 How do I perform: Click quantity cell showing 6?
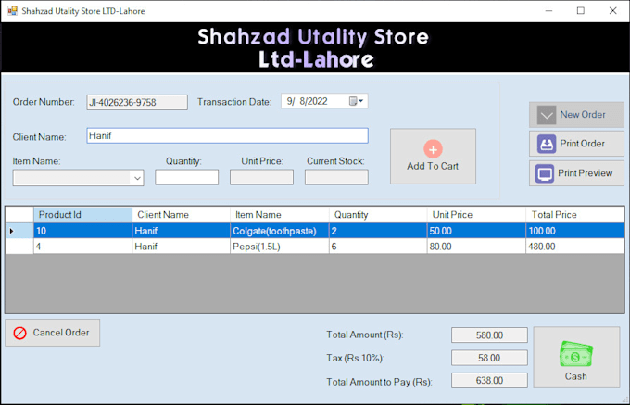pos(378,247)
